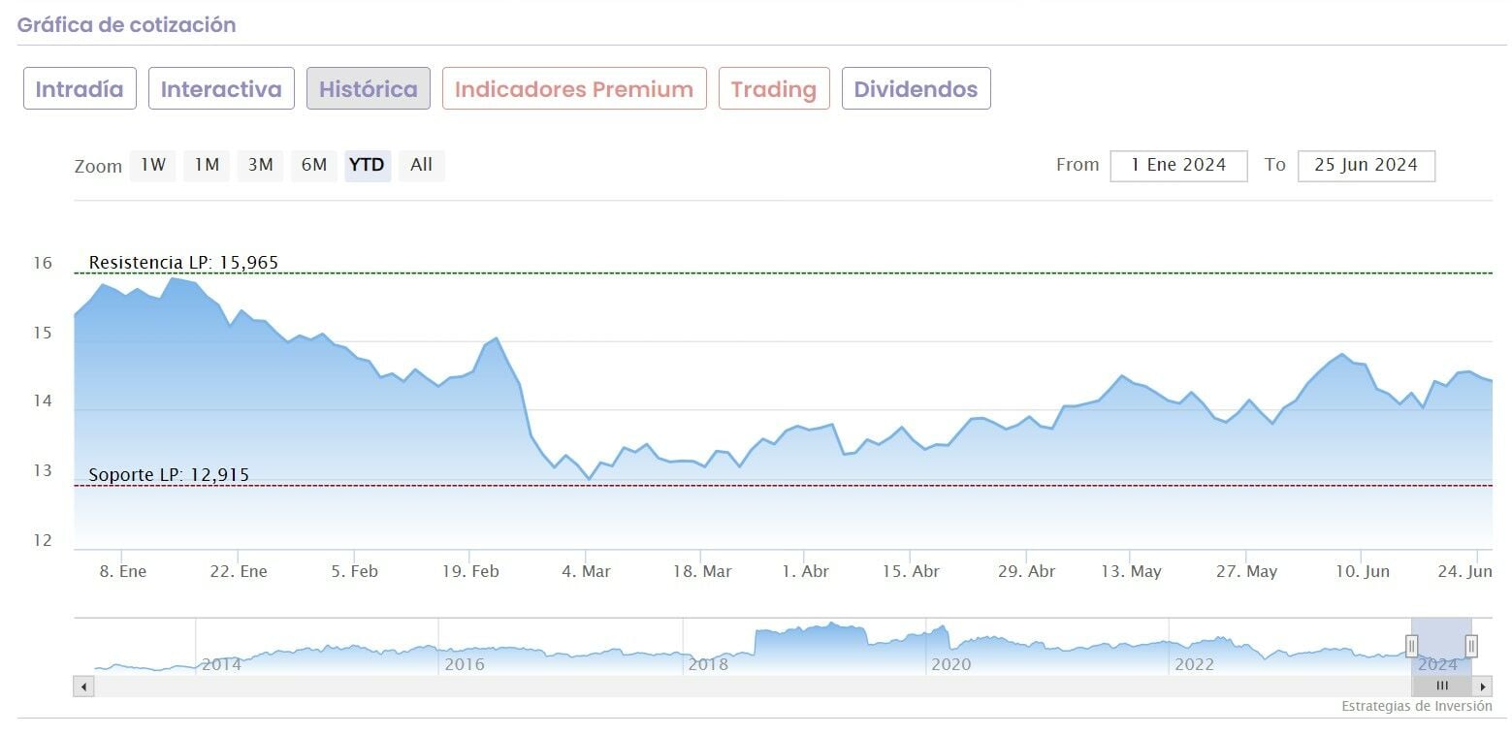1512x736 pixels.
Task: Click the right range handle in navigator
Action: pos(1471,645)
